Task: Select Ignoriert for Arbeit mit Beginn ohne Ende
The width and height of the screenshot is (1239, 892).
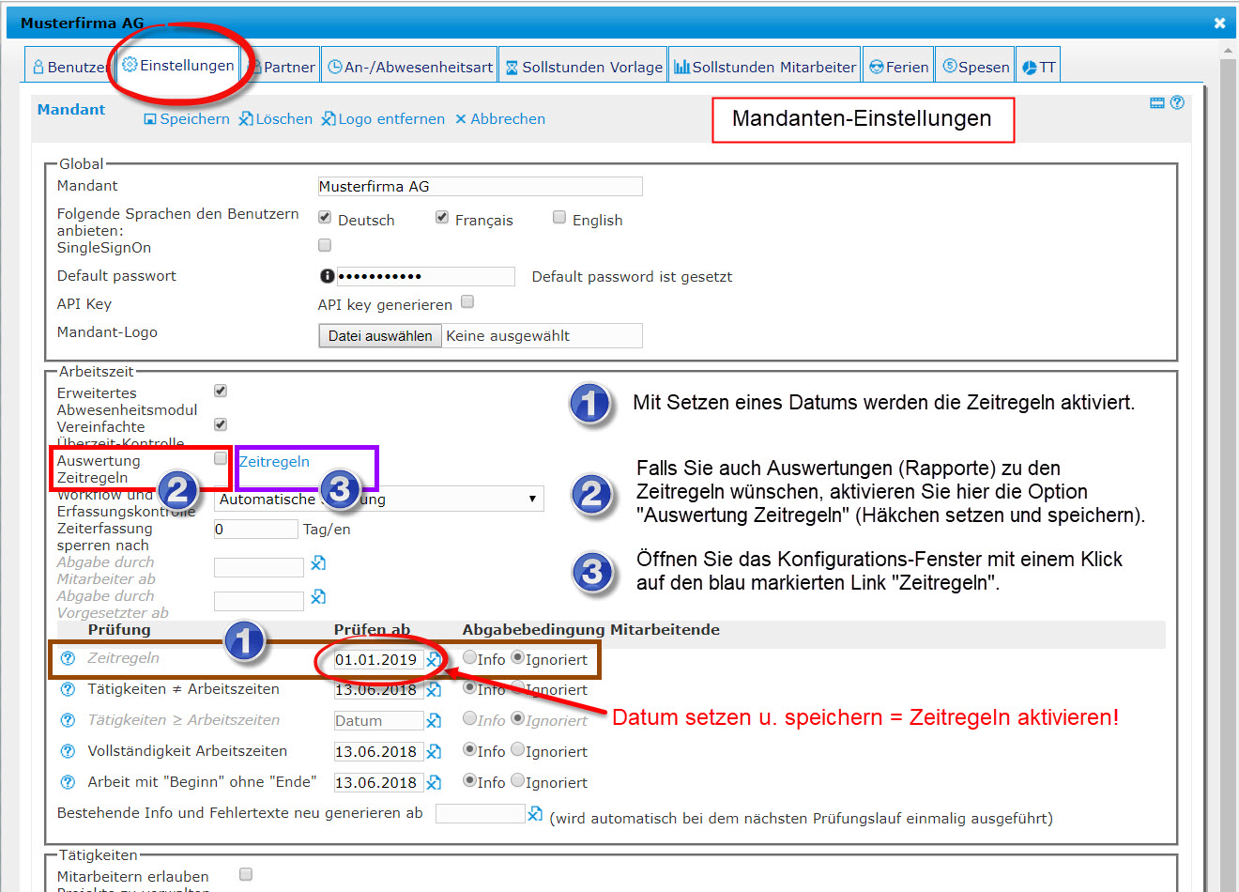Action: pos(517,780)
